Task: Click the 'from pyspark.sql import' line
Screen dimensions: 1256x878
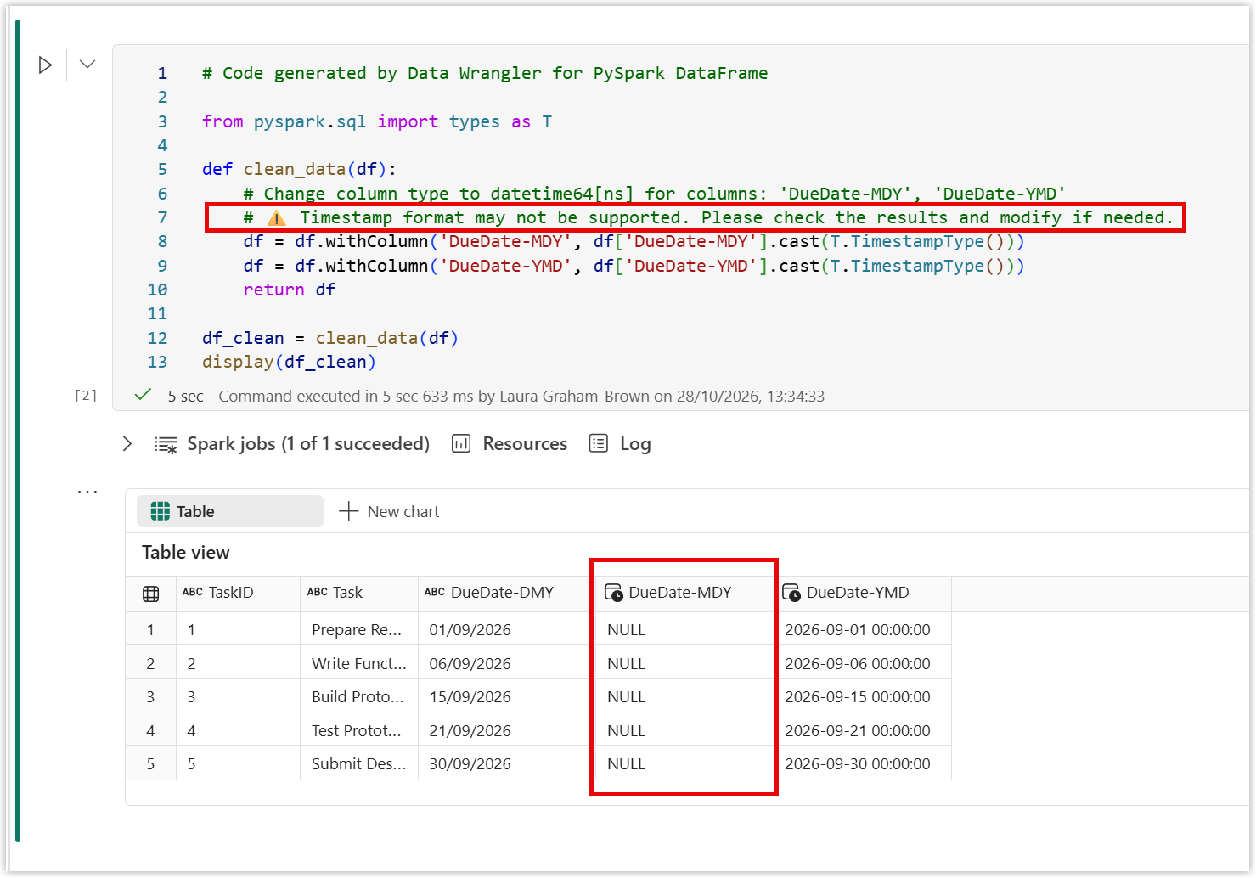Action: pyautogui.click(x=377, y=121)
